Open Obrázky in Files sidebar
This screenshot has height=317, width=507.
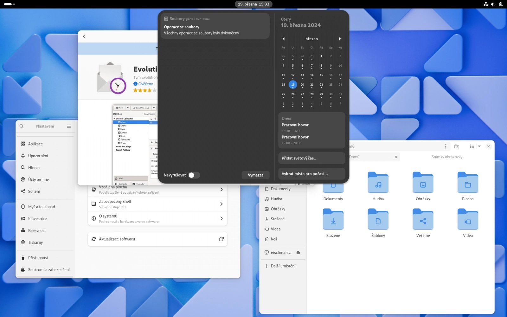[x=283, y=209]
